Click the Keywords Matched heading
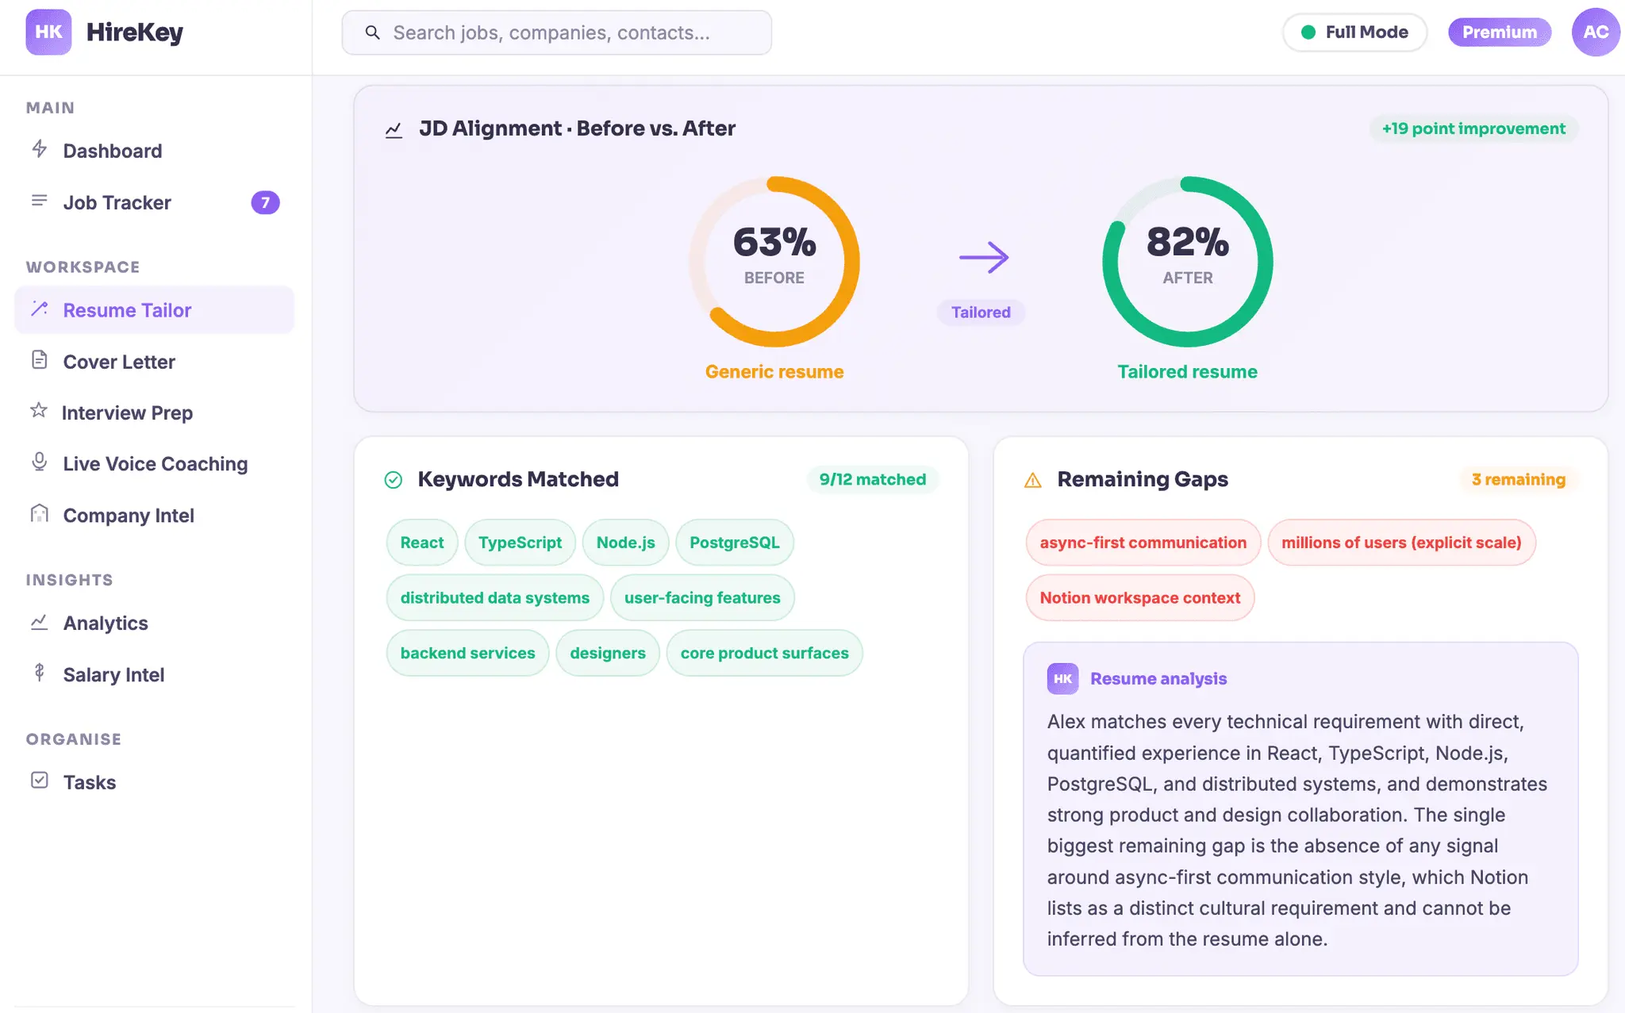The width and height of the screenshot is (1625, 1013). point(518,479)
